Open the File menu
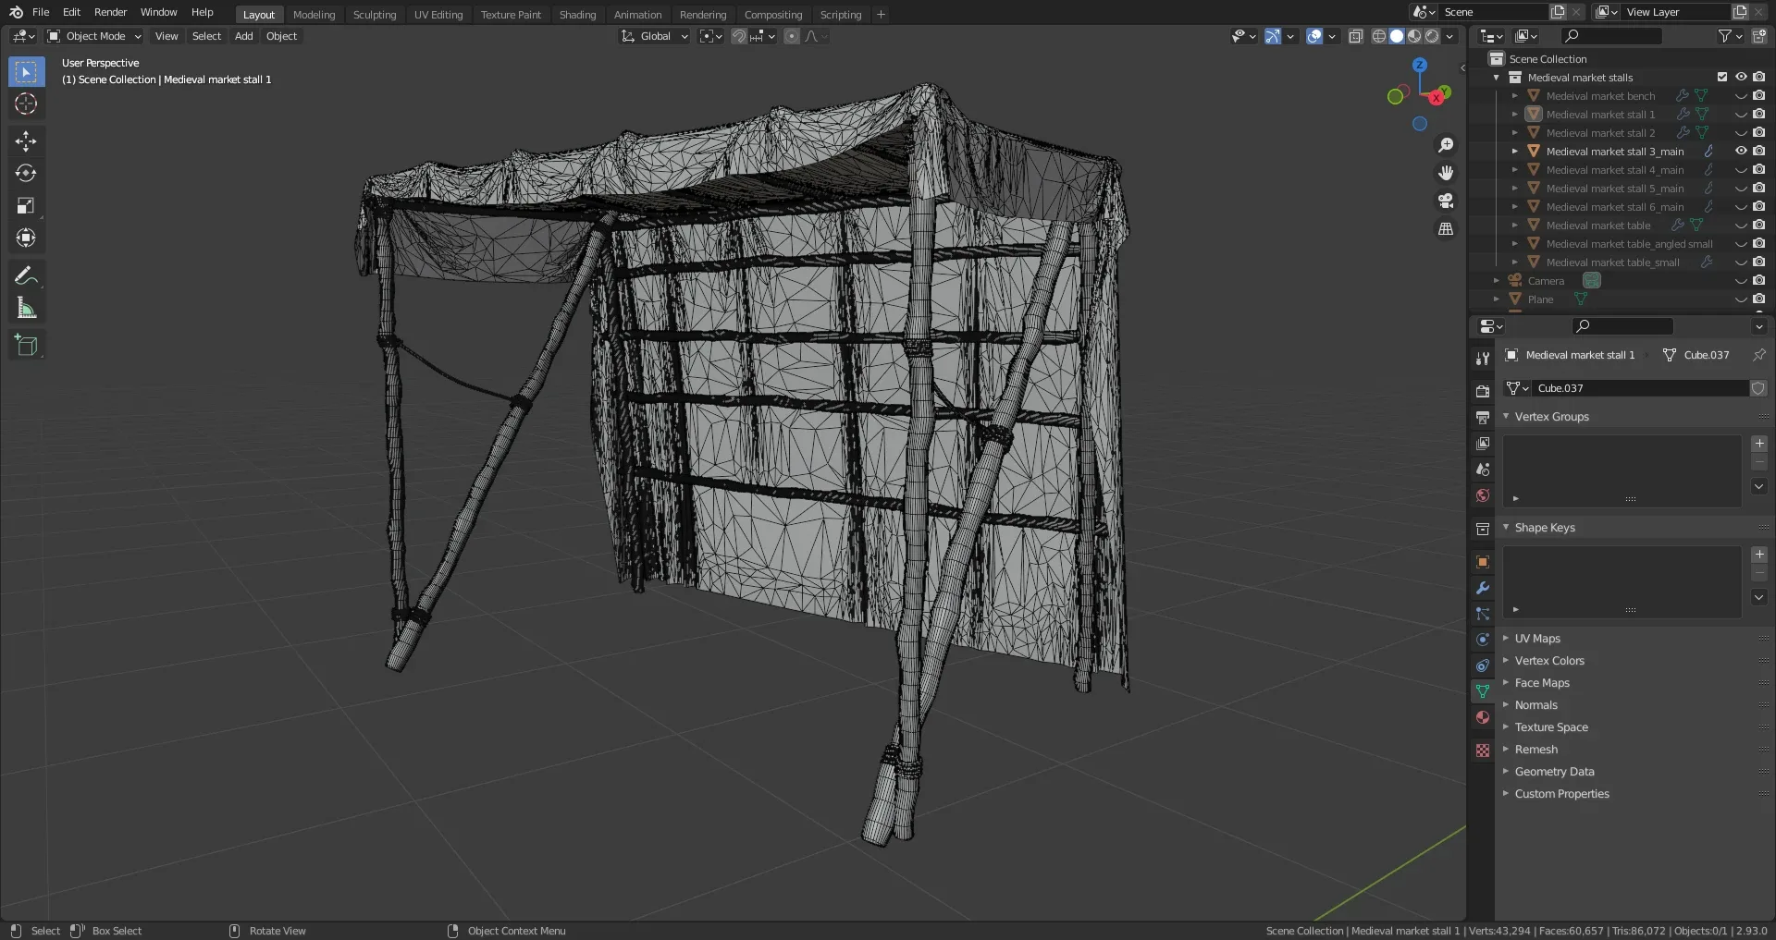 pos(41,12)
